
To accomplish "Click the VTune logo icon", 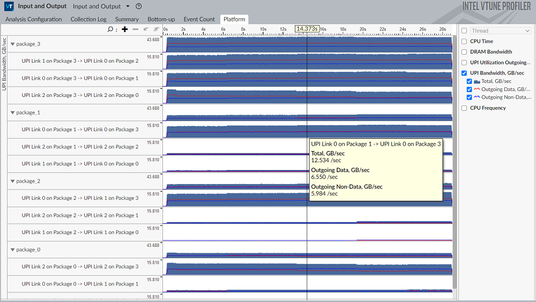I will coord(9,6).
